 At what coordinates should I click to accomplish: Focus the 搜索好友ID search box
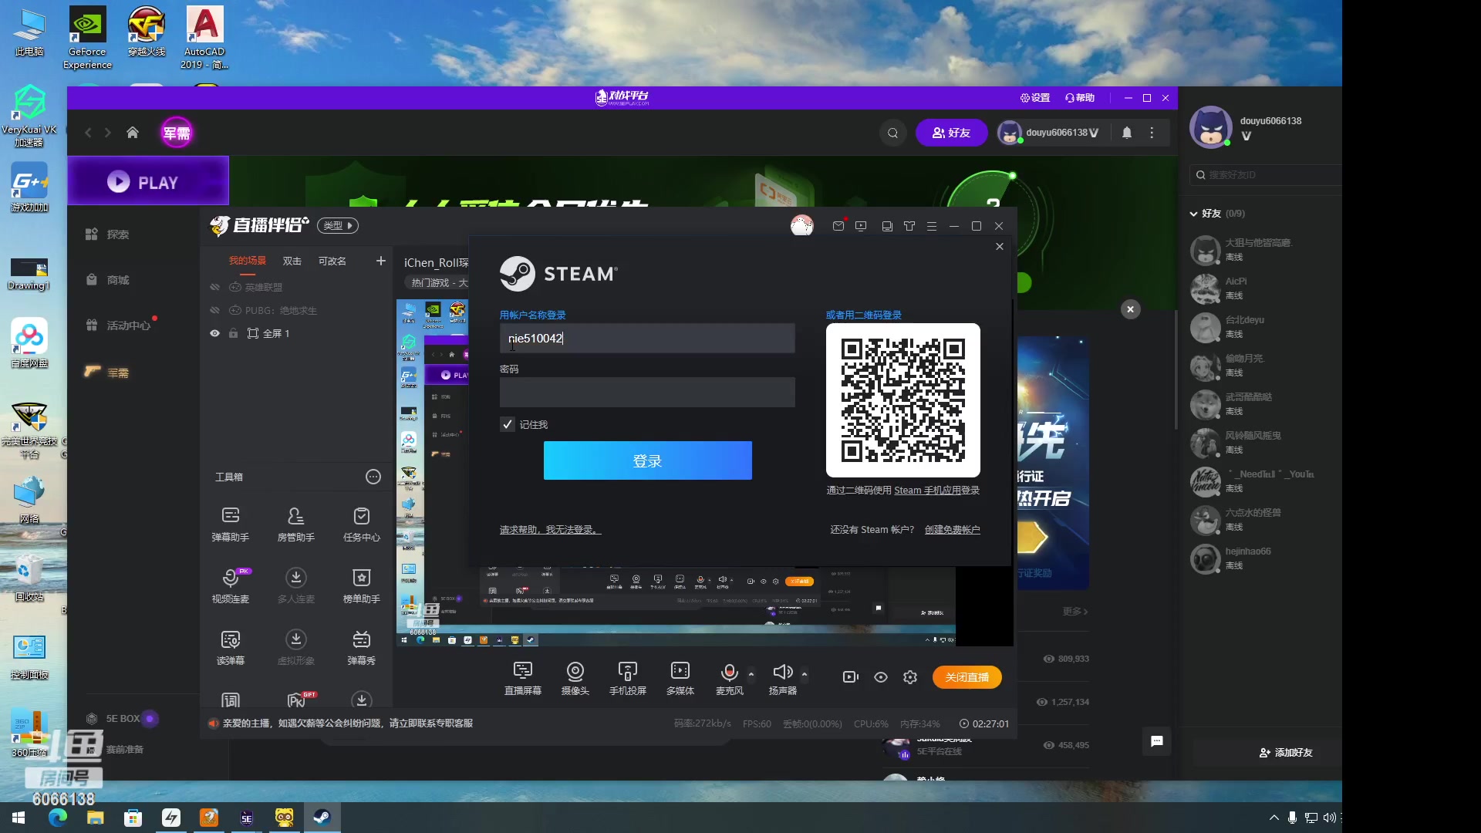[1265, 175]
